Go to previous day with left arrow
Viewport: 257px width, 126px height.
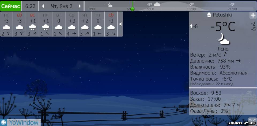(x=43, y=6)
